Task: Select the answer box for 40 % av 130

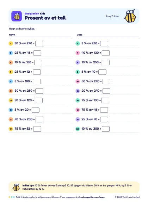Action: click(106, 53)
